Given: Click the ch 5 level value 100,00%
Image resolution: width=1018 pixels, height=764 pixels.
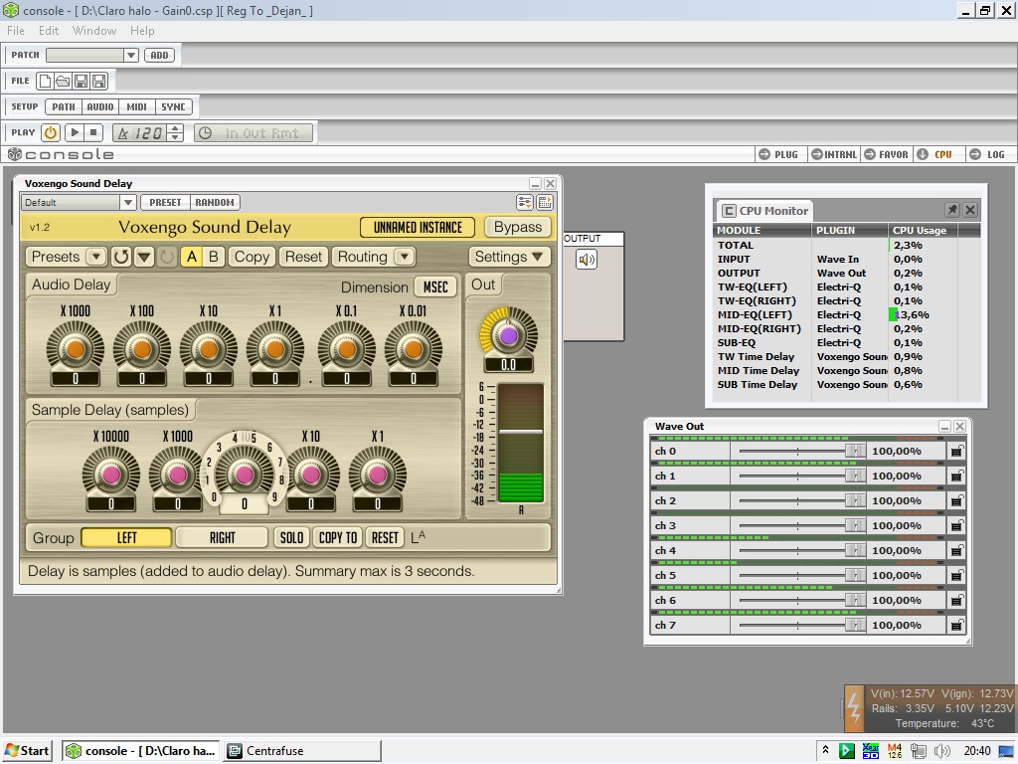Looking at the screenshot, I should (x=897, y=576).
